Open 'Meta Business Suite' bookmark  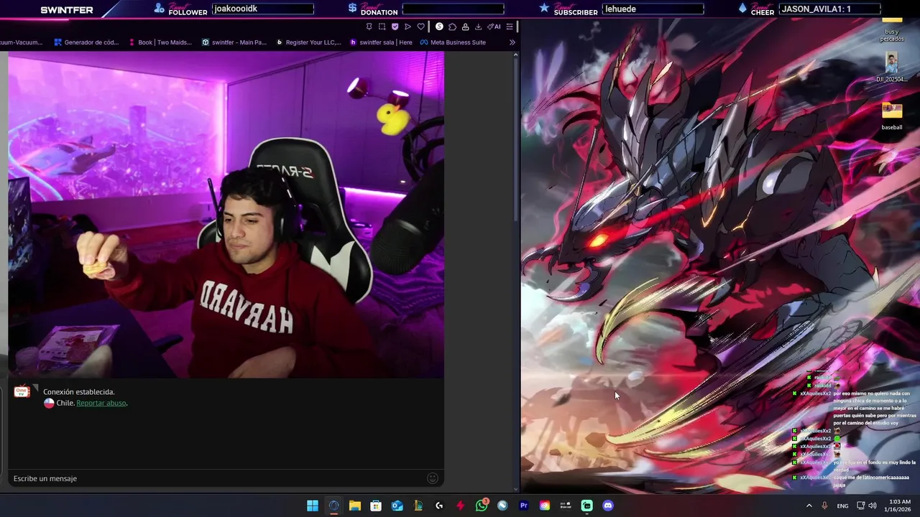tap(453, 42)
